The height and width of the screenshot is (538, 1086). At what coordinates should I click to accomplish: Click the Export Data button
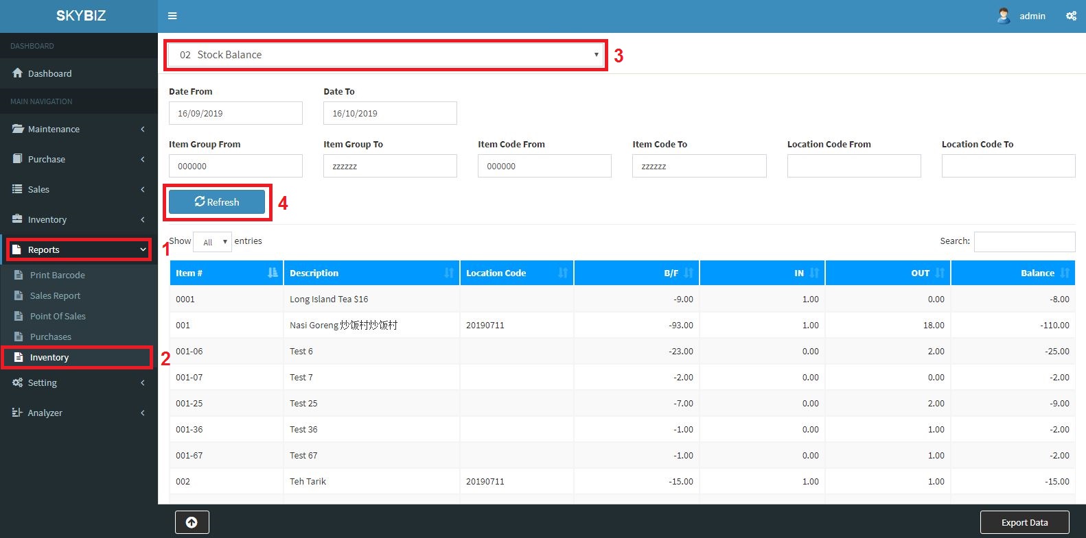point(1024,522)
